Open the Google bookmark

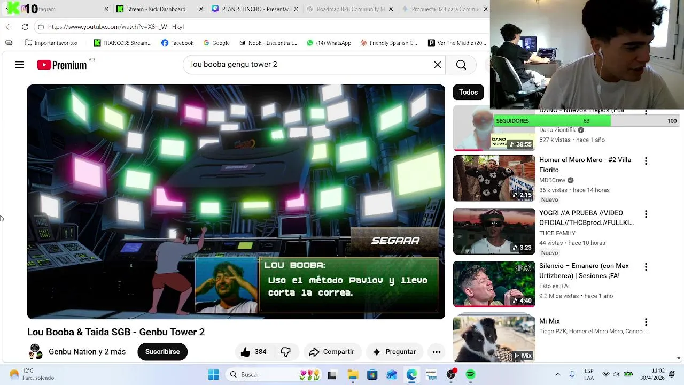coord(216,43)
